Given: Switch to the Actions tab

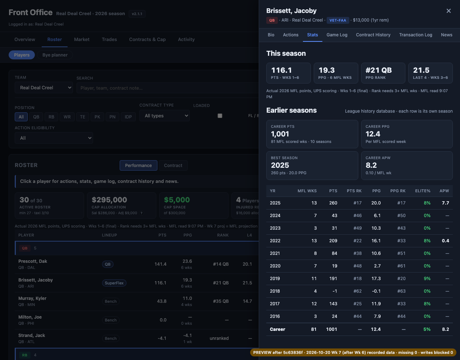Looking at the screenshot, I should pos(291,35).
